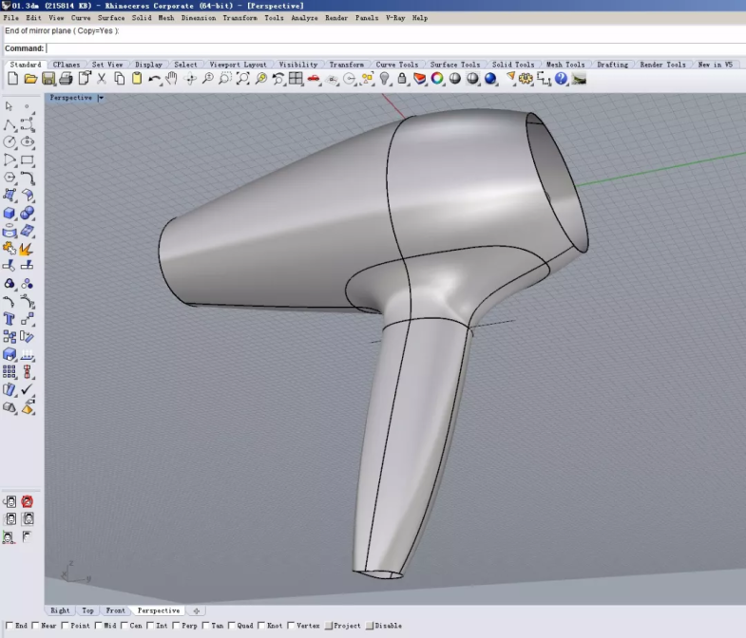
Task: Click the Print icon in toolbar
Action: pos(67,79)
